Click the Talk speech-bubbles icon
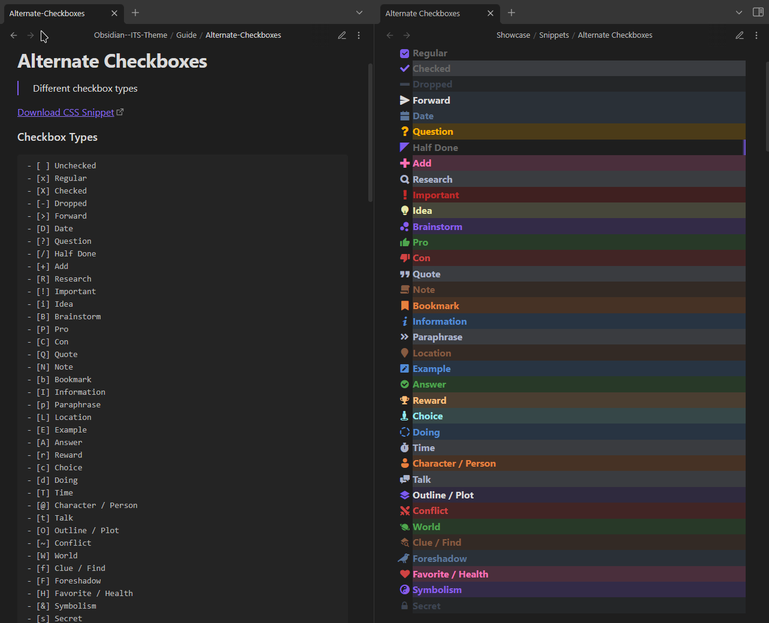This screenshot has height=623, width=769. (x=405, y=480)
